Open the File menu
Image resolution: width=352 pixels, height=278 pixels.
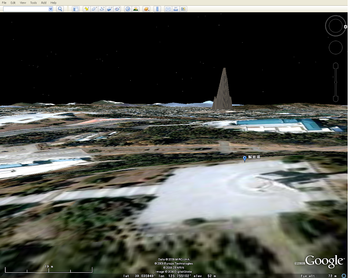(x=4, y=3)
